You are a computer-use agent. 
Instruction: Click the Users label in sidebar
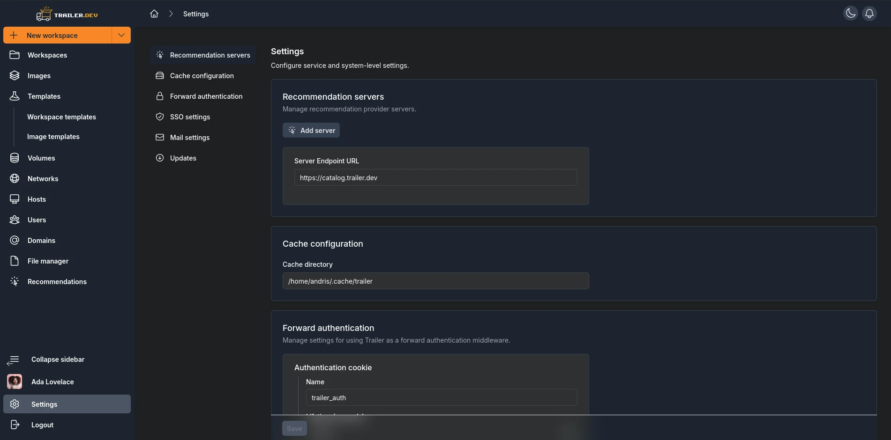point(37,220)
